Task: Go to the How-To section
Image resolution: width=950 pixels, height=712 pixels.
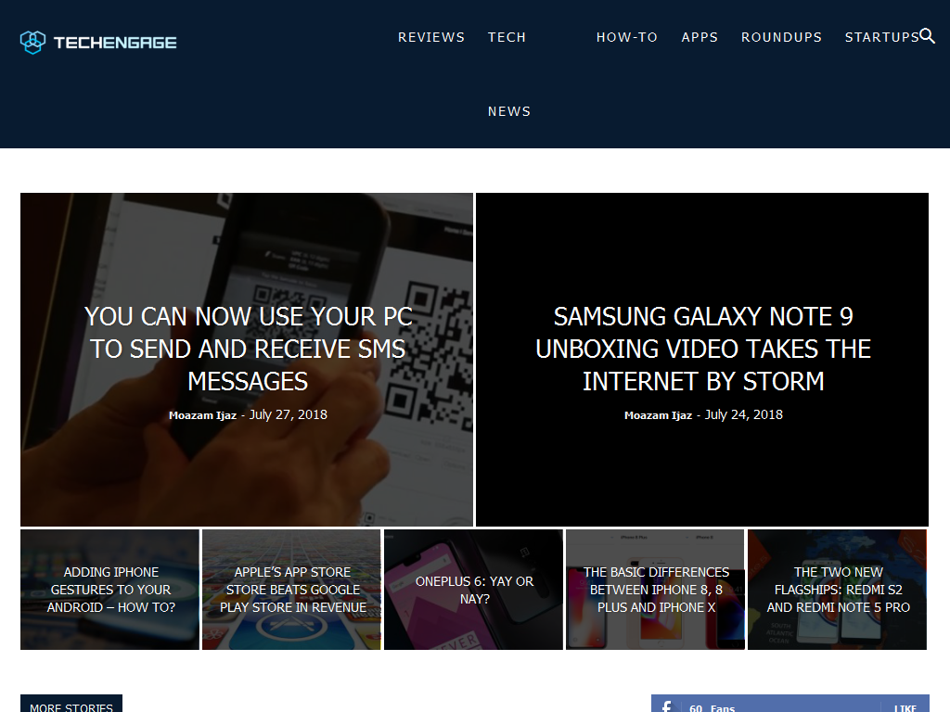Action: (x=627, y=37)
